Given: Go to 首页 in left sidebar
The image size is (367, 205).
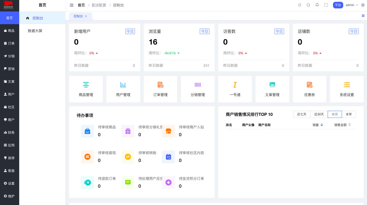Looking at the screenshot, I should click(x=9, y=18).
